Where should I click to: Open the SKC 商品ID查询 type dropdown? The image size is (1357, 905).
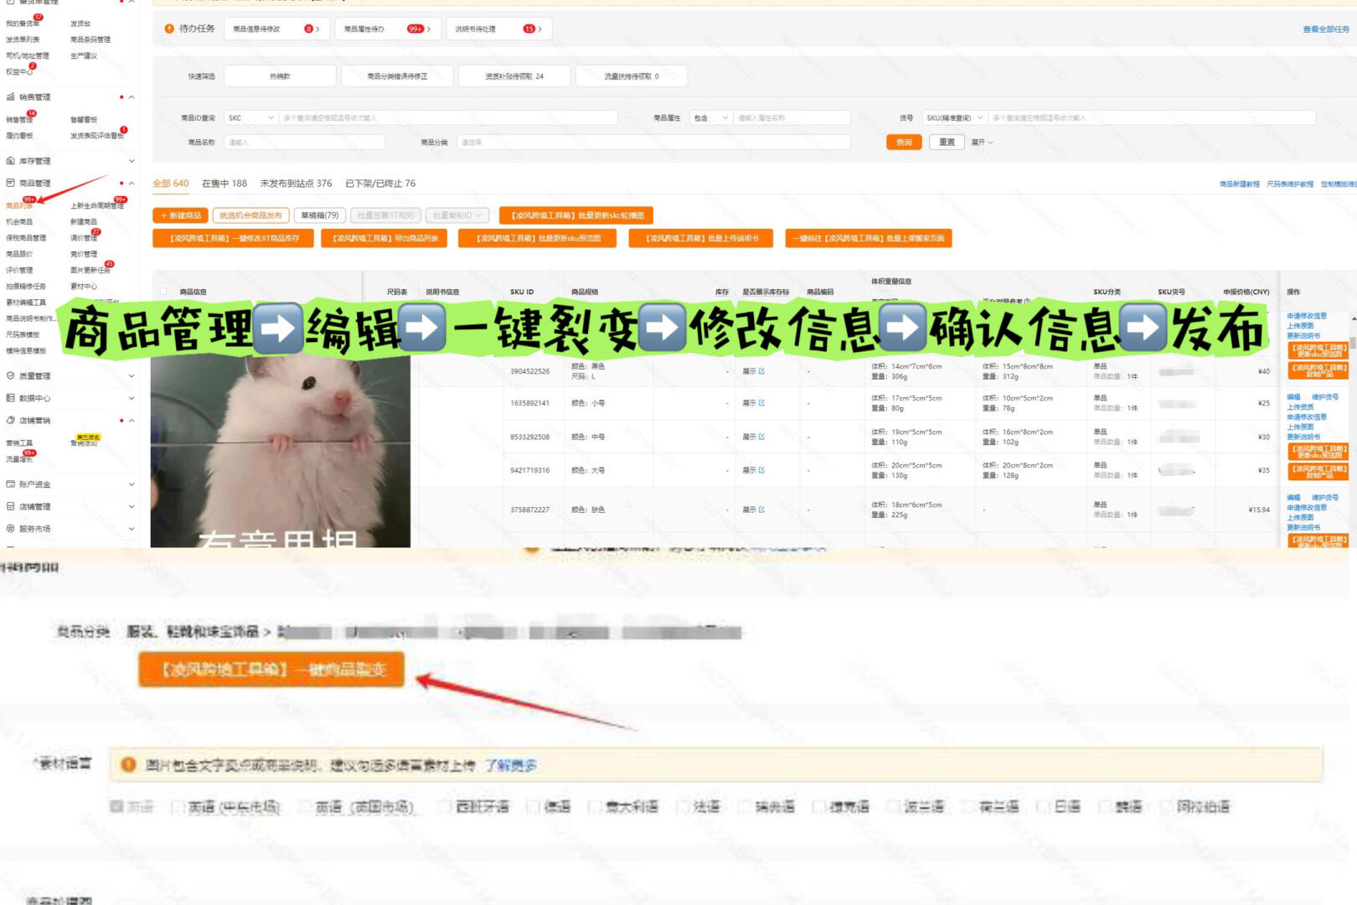251,118
